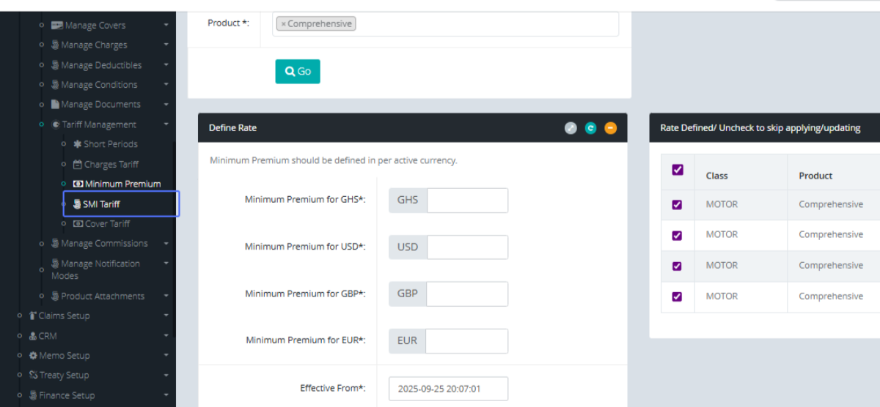880x407 pixels.
Task: Uncheck the last MOTOR row checkbox
Action: pyautogui.click(x=677, y=296)
